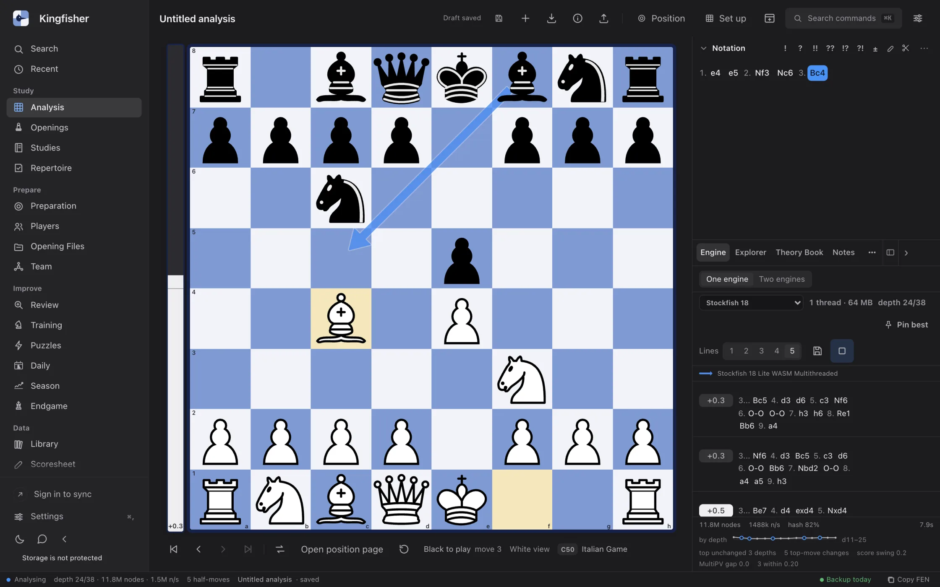Select the Bc4 move in notation
940x587 pixels.
point(817,73)
